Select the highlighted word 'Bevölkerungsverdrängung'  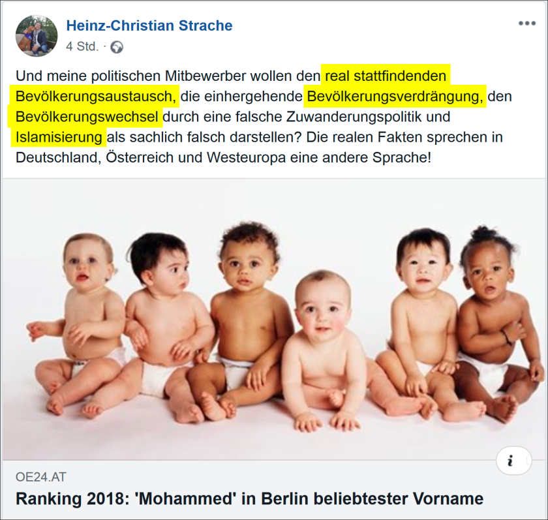[x=395, y=97]
